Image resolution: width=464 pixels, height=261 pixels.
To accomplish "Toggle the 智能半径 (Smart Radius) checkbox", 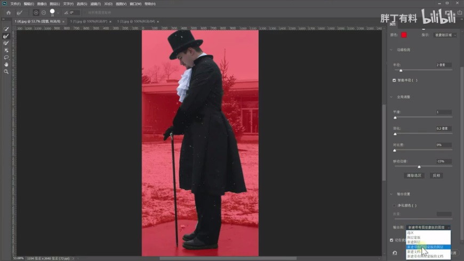I will coord(394,80).
